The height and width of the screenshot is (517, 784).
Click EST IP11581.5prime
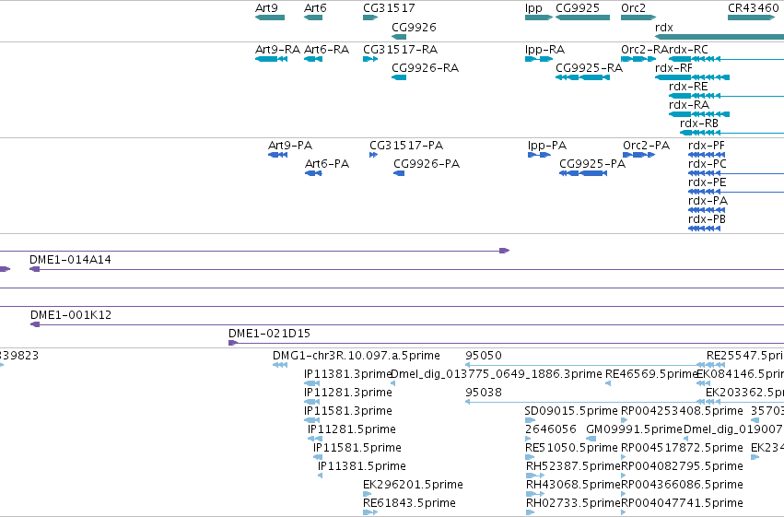point(318,457)
